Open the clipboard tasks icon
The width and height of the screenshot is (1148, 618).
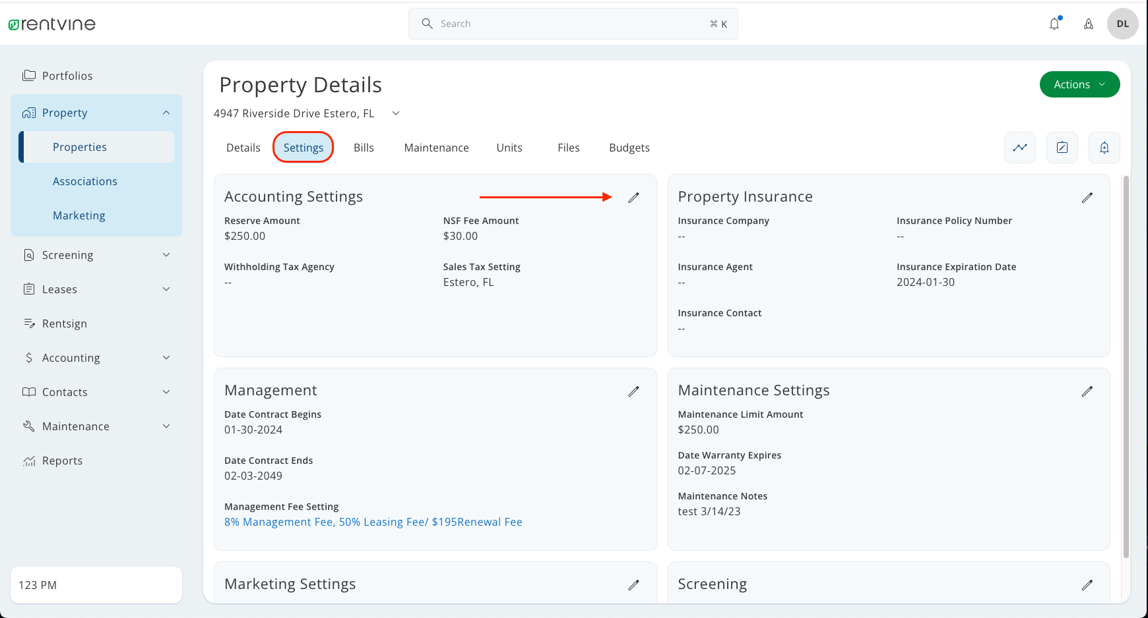coord(1062,148)
